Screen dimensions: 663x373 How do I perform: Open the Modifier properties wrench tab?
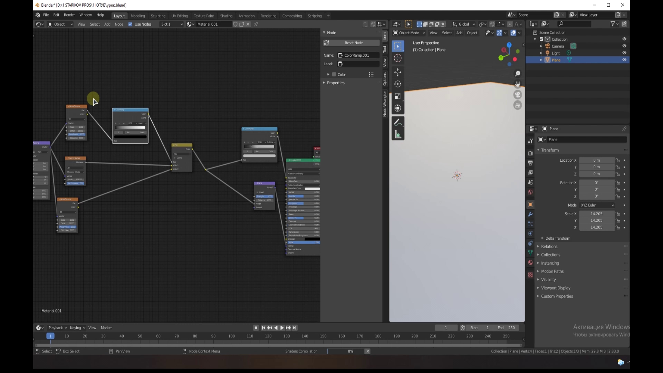point(530,214)
